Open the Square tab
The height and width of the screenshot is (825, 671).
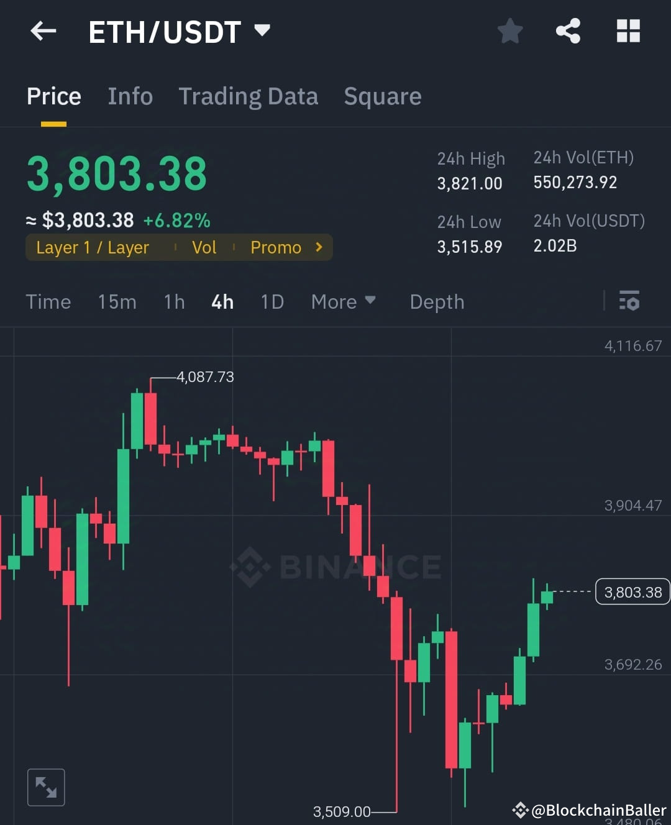point(382,96)
